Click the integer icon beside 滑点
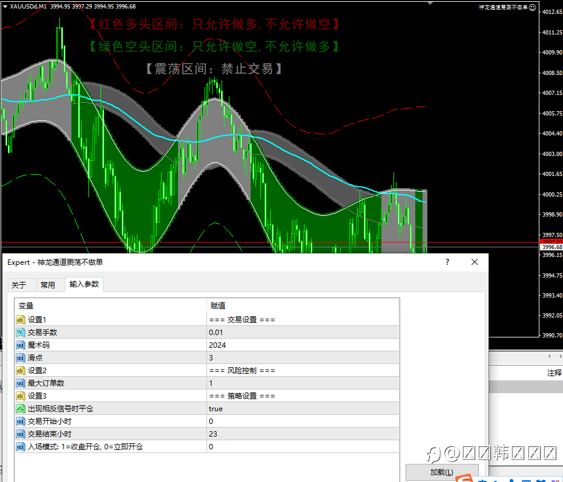This screenshot has width=563, height=482. [x=21, y=358]
